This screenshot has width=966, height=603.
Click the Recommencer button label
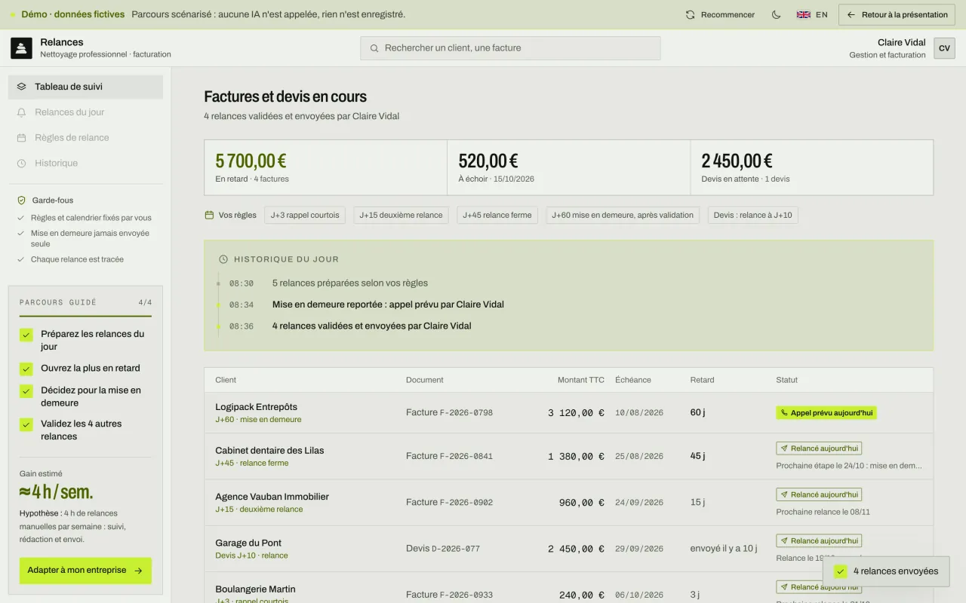[728, 14]
